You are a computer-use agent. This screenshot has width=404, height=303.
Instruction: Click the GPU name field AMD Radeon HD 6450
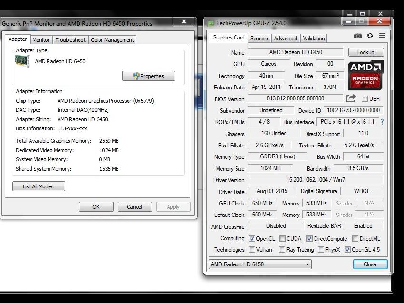[296, 52]
